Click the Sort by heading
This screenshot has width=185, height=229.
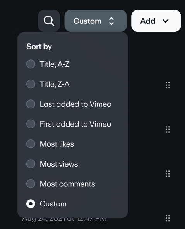(39, 47)
